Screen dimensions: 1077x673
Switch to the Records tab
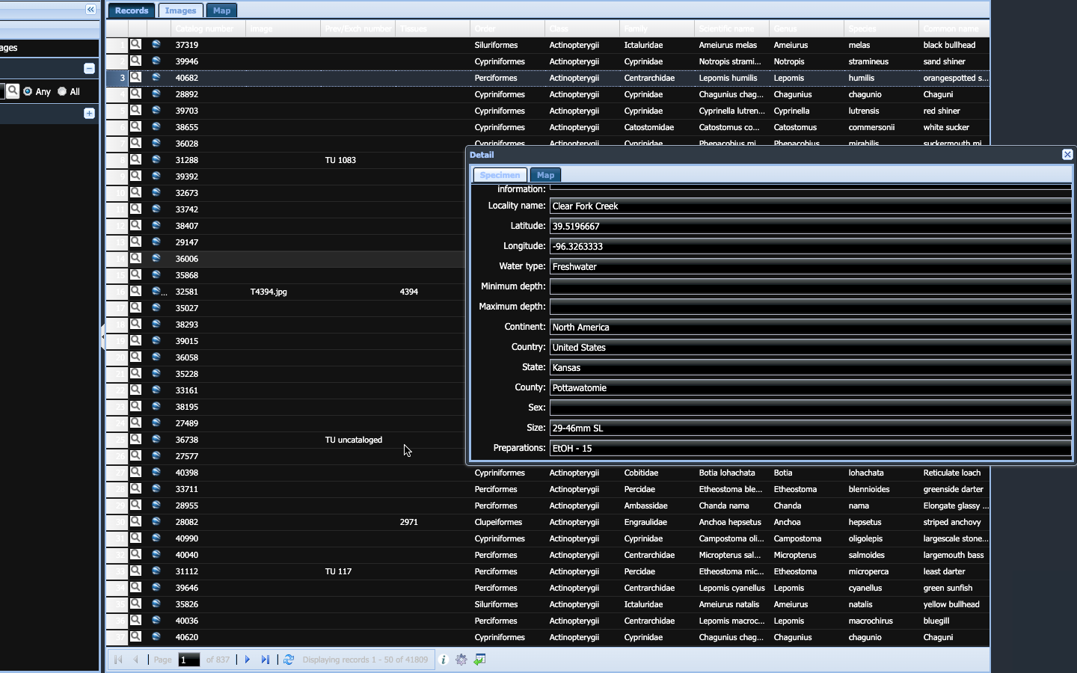[132, 10]
